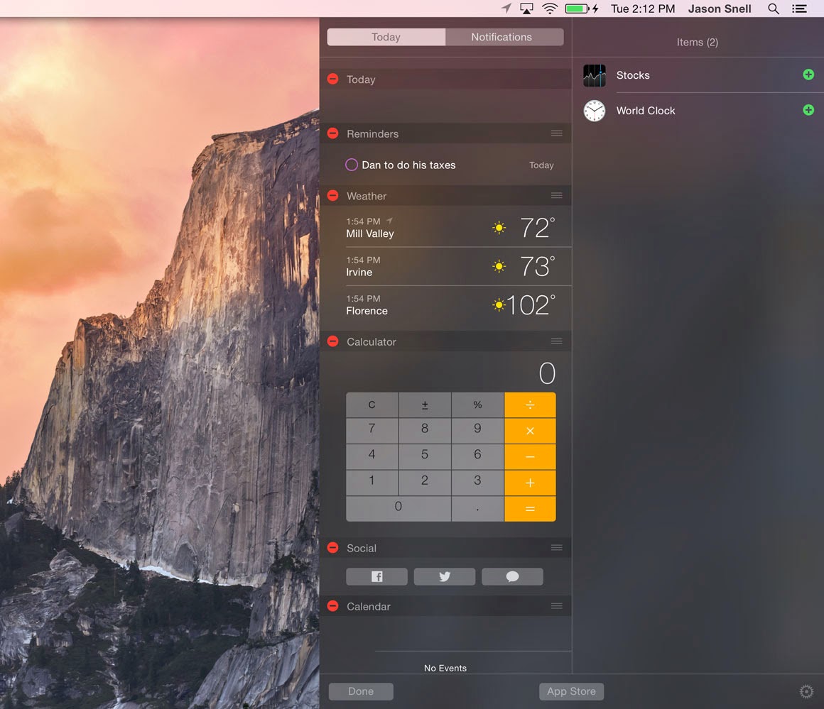Click the Calendar widget reorder handle

click(556, 606)
